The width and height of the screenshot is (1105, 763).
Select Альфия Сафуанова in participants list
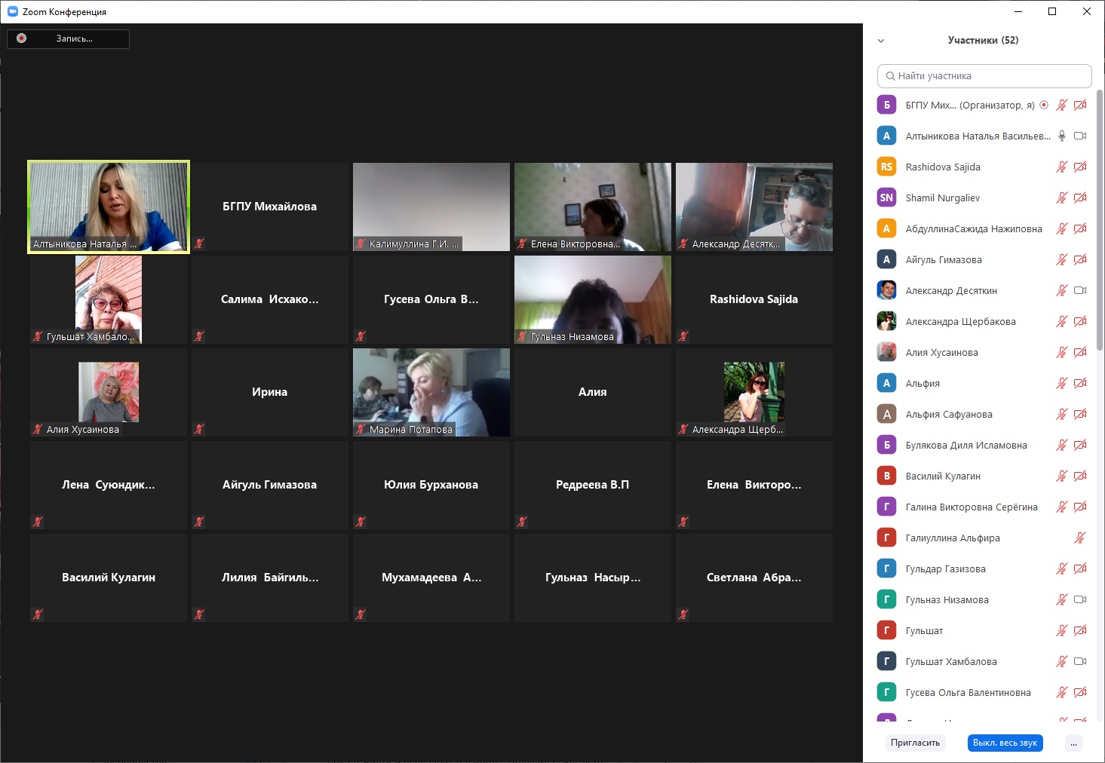[949, 414]
